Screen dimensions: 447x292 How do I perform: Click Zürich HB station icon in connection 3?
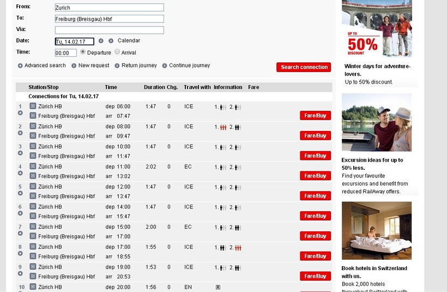(x=33, y=146)
